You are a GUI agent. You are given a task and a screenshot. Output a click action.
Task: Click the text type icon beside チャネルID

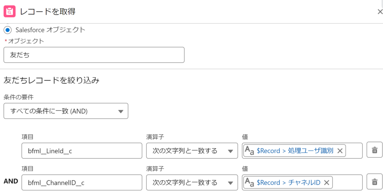(250, 182)
